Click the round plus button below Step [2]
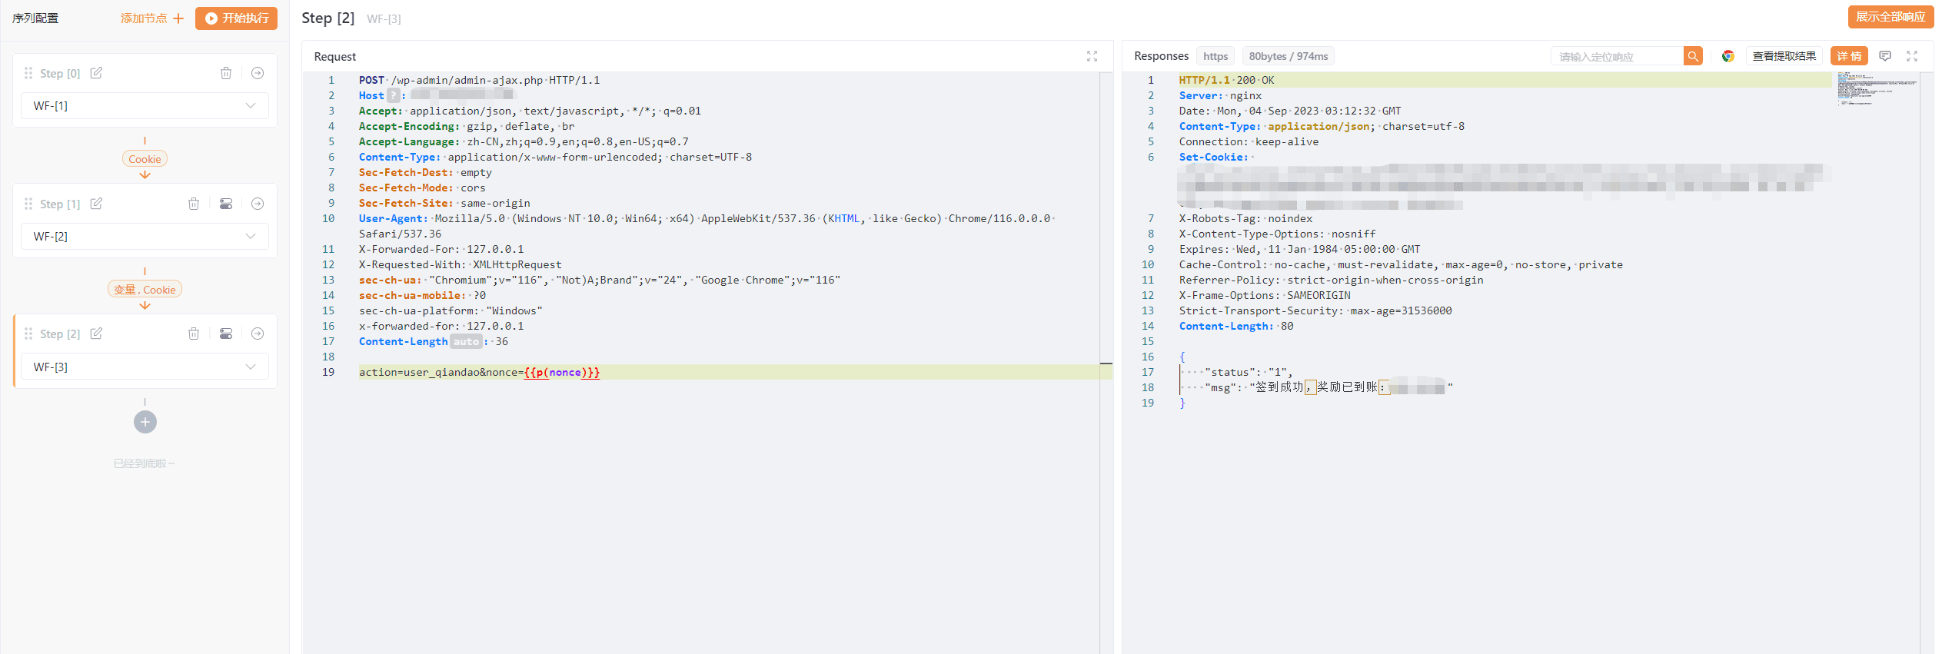This screenshot has height=654, width=1942. pos(145,422)
